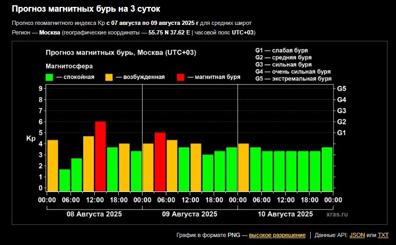Image resolution: width=396 pixels, height=245 pixels.
Task: Select the tall red Kp 6 bar
Action: [101, 156]
